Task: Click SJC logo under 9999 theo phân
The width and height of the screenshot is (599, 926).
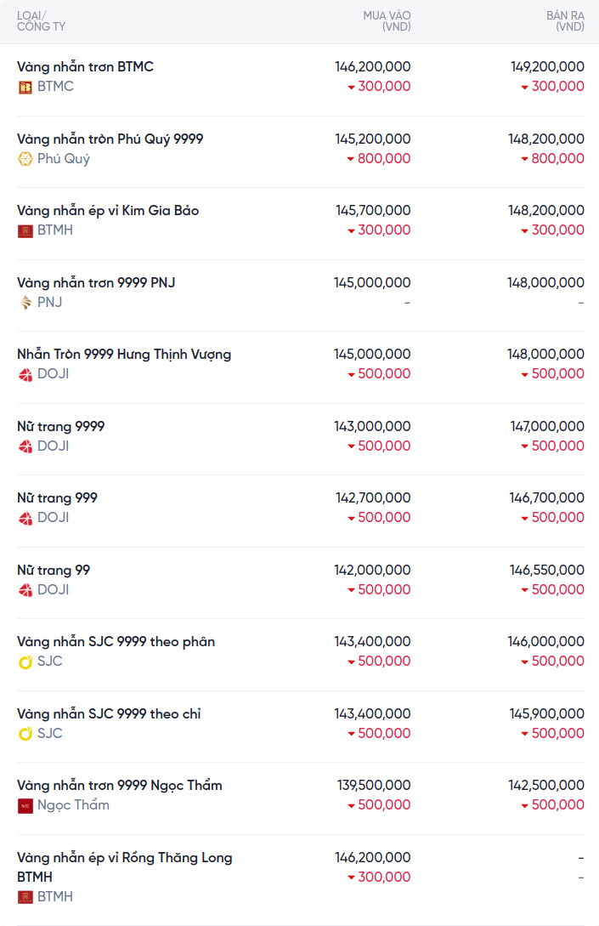Action: [x=25, y=662]
